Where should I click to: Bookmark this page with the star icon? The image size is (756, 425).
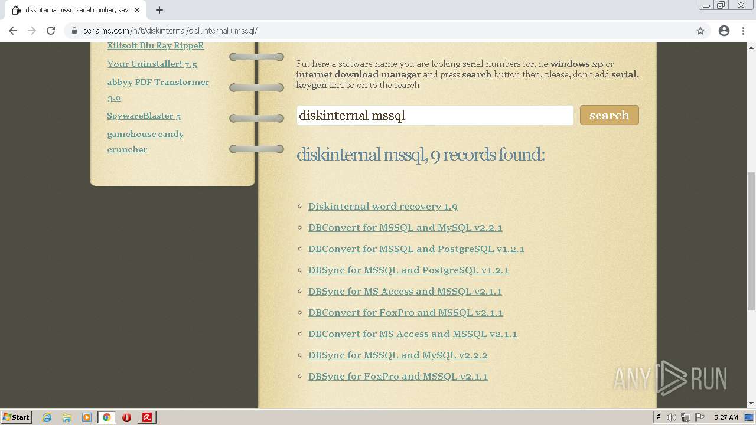point(700,31)
